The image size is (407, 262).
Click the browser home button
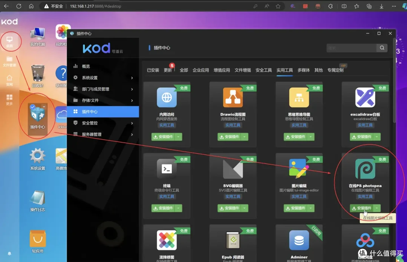(x=31, y=6)
